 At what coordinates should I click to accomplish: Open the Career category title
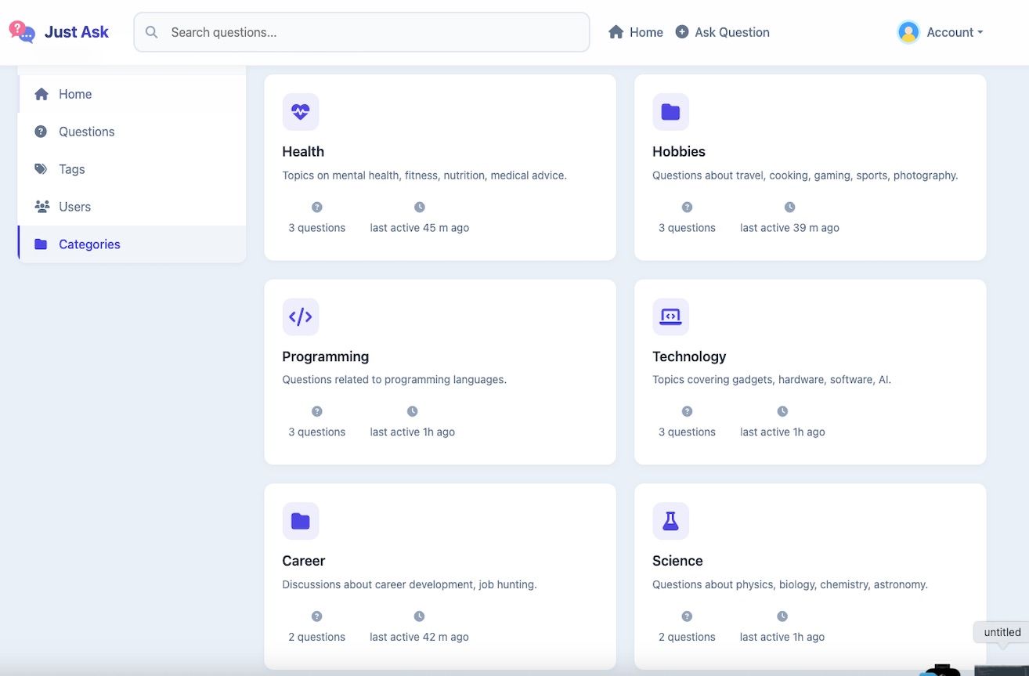pos(304,561)
